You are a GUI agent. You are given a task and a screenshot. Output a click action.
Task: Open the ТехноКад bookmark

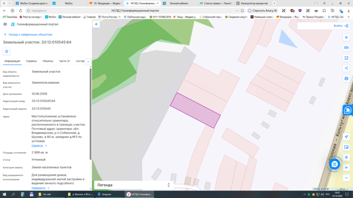tap(10, 17)
